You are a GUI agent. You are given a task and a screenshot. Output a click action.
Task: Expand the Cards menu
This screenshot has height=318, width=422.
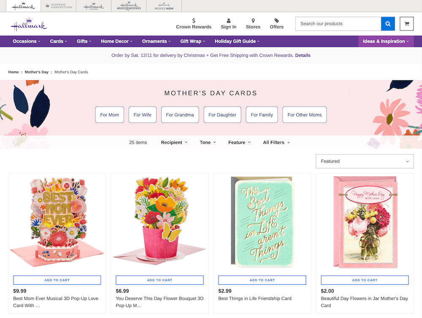pyautogui.click(x=58, y=41)
